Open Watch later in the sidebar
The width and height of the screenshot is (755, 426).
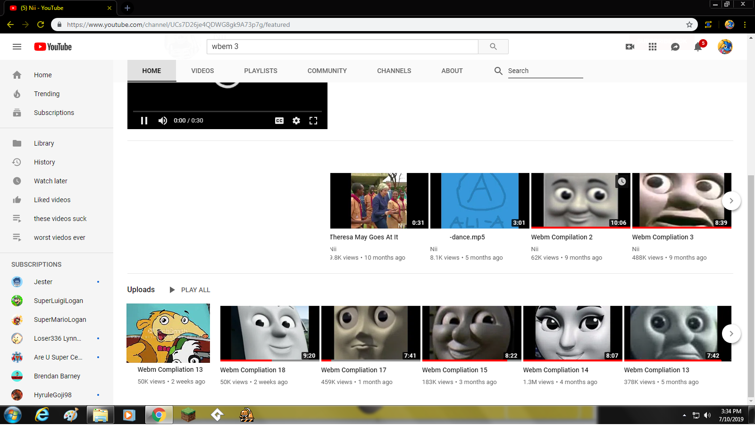pos(57,181)
